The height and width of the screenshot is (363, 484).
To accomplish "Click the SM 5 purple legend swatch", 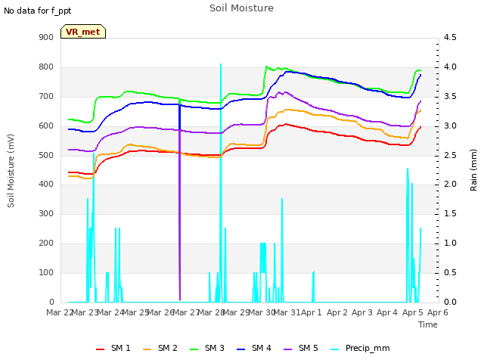I will tap(288, 349).
